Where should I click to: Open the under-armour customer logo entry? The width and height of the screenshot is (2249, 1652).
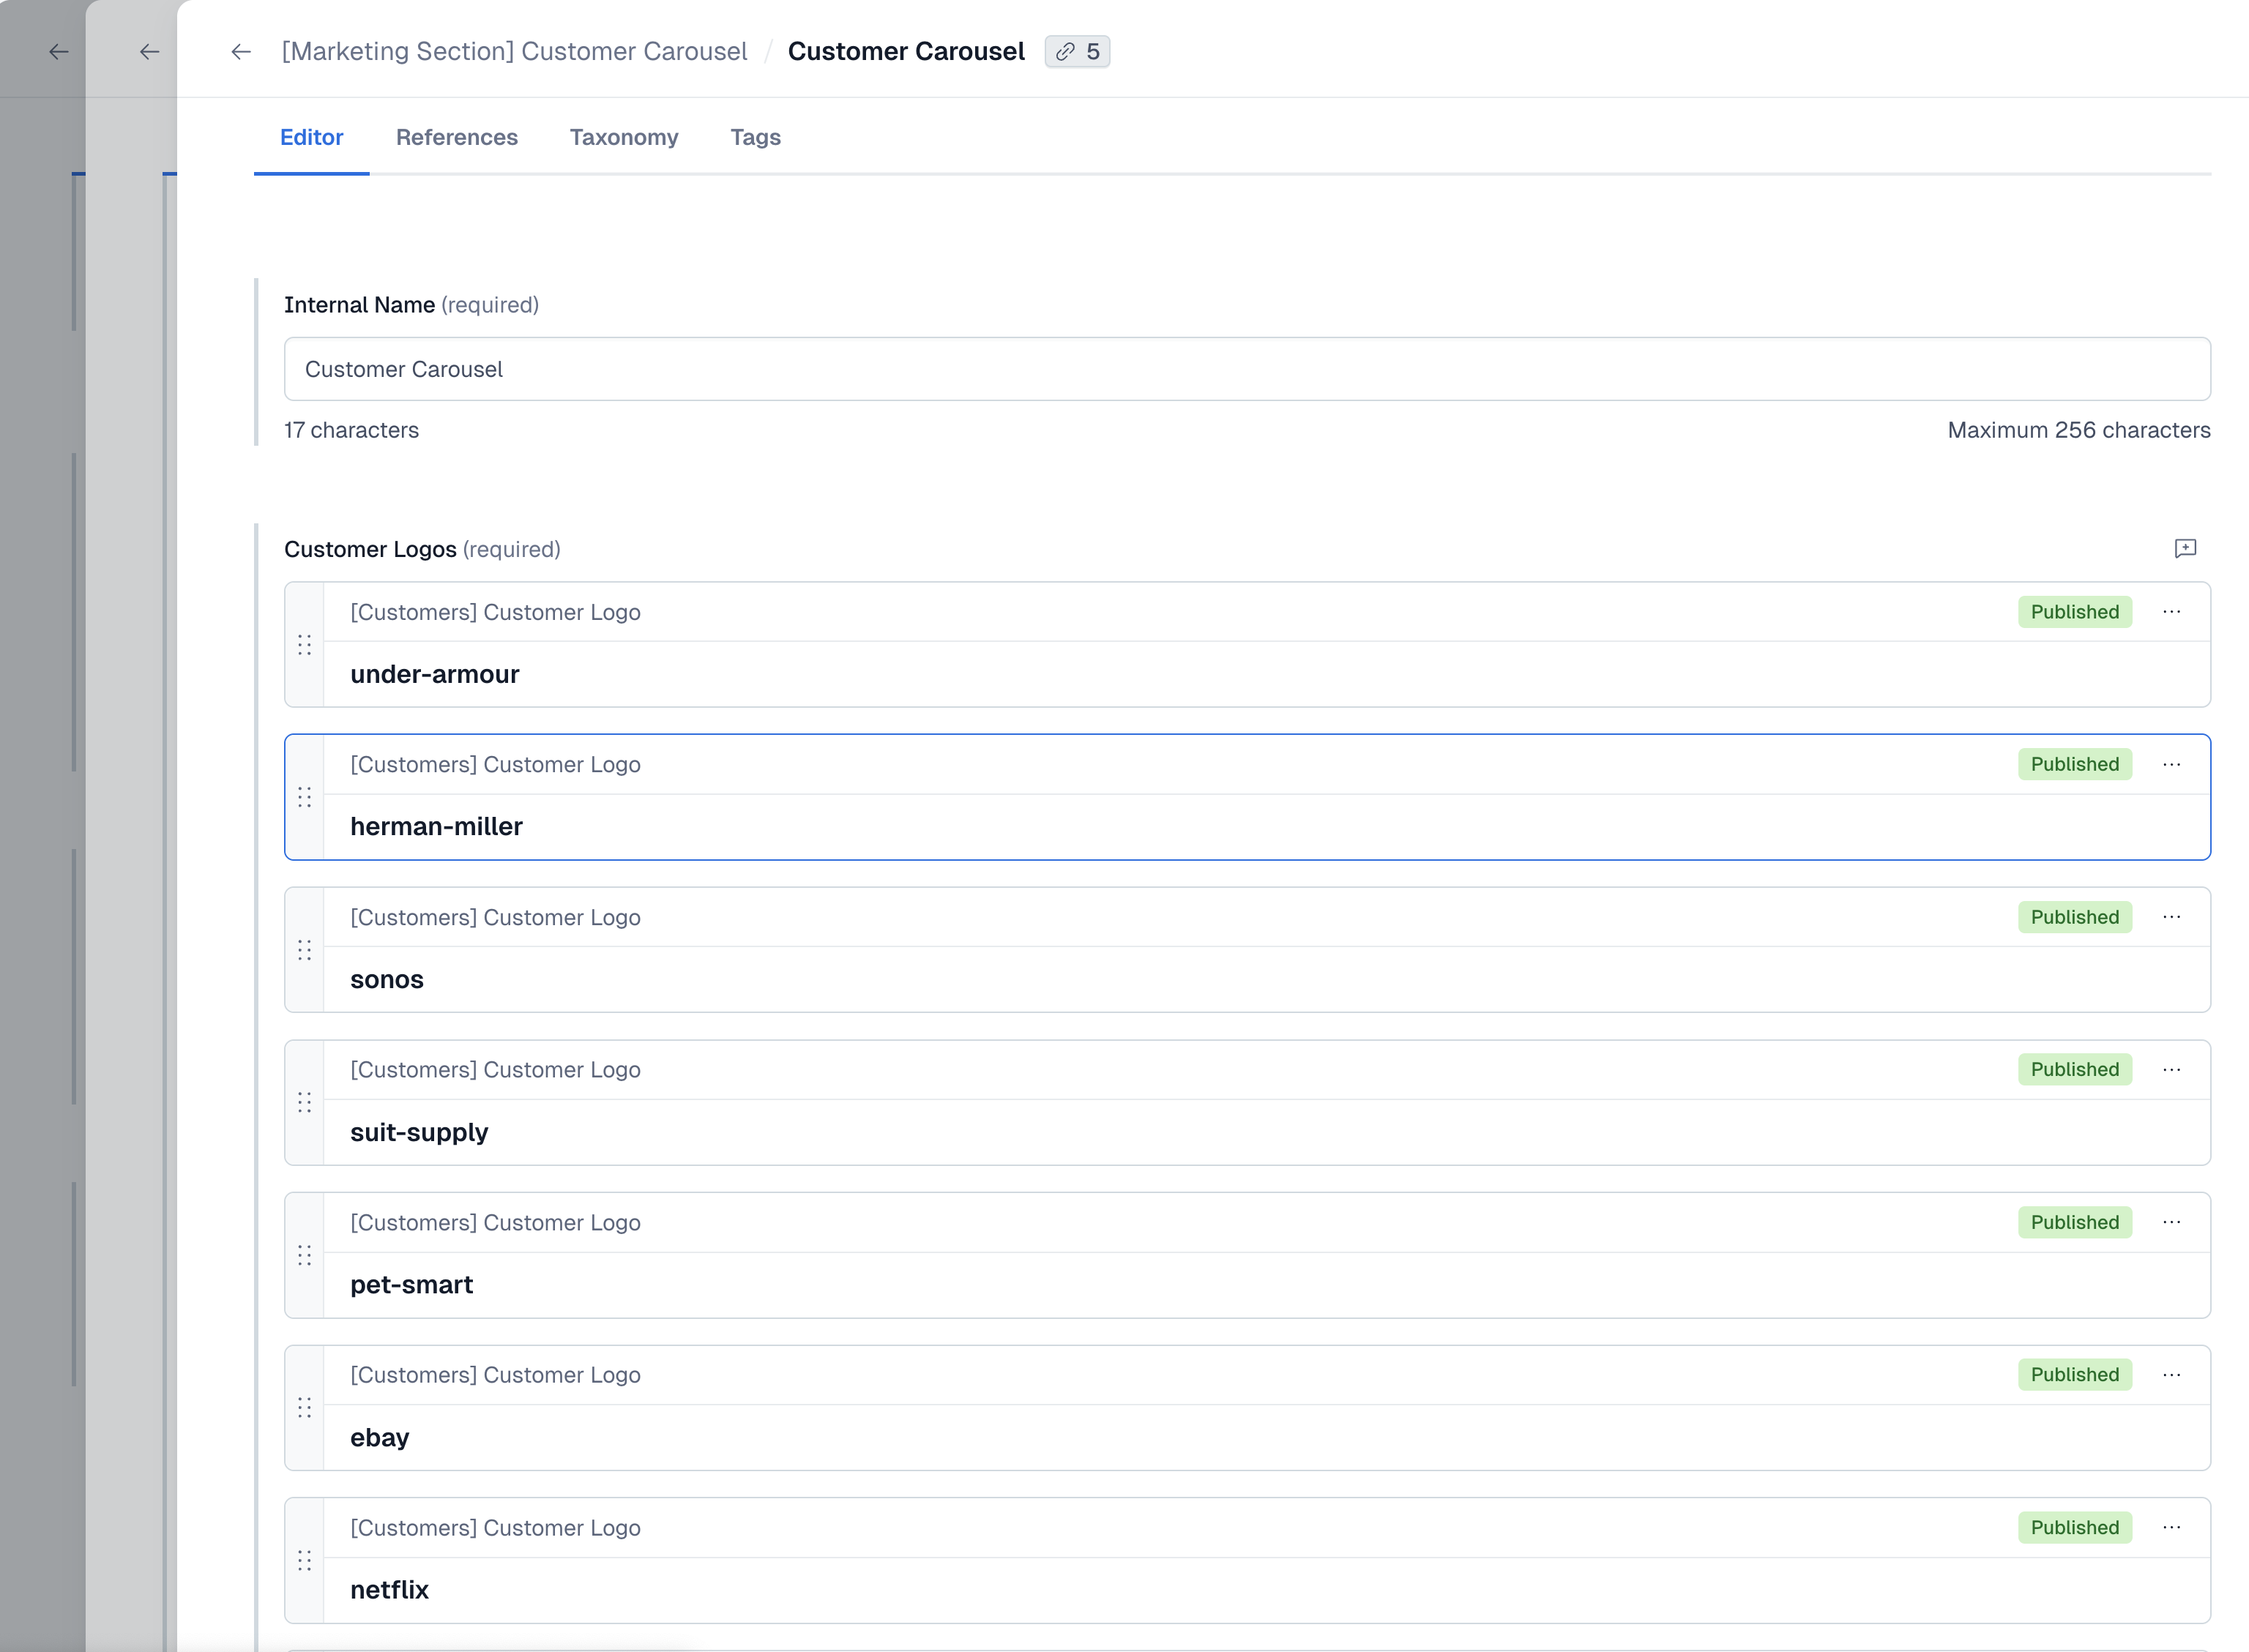pyautogui.click(x=1247, y=645)
